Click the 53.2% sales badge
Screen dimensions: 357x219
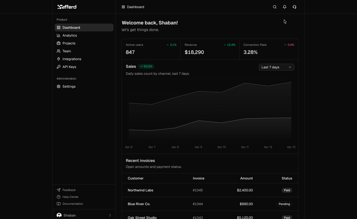click(146, 66)
